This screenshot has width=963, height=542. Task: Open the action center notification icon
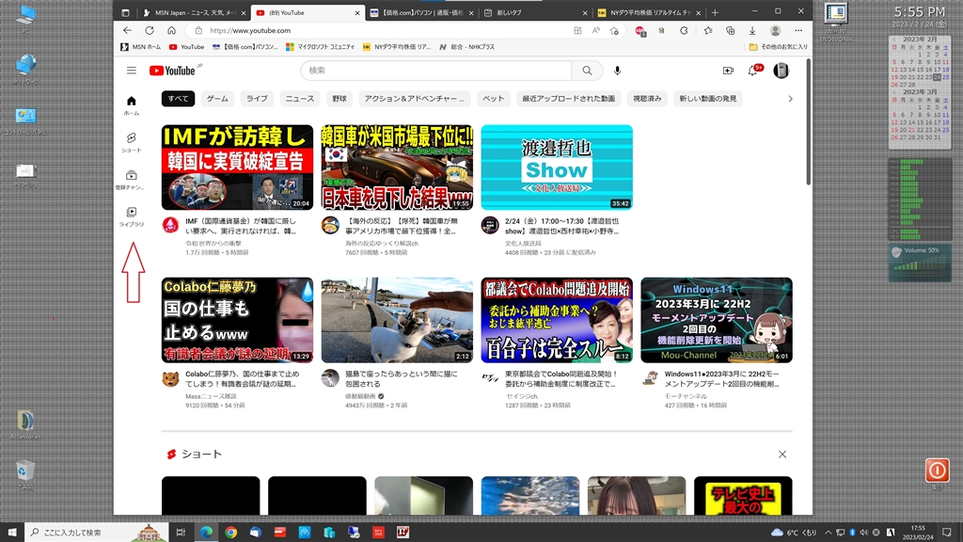coord(946,533)
